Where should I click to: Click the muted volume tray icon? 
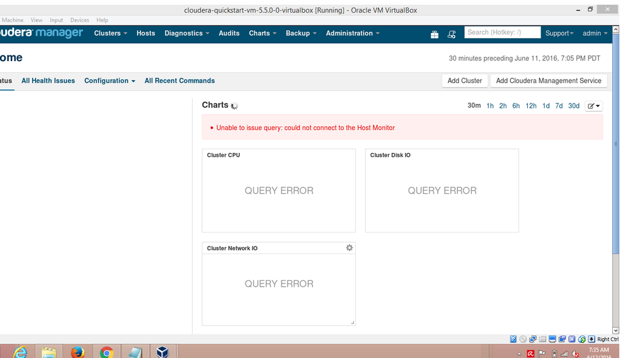575,354
